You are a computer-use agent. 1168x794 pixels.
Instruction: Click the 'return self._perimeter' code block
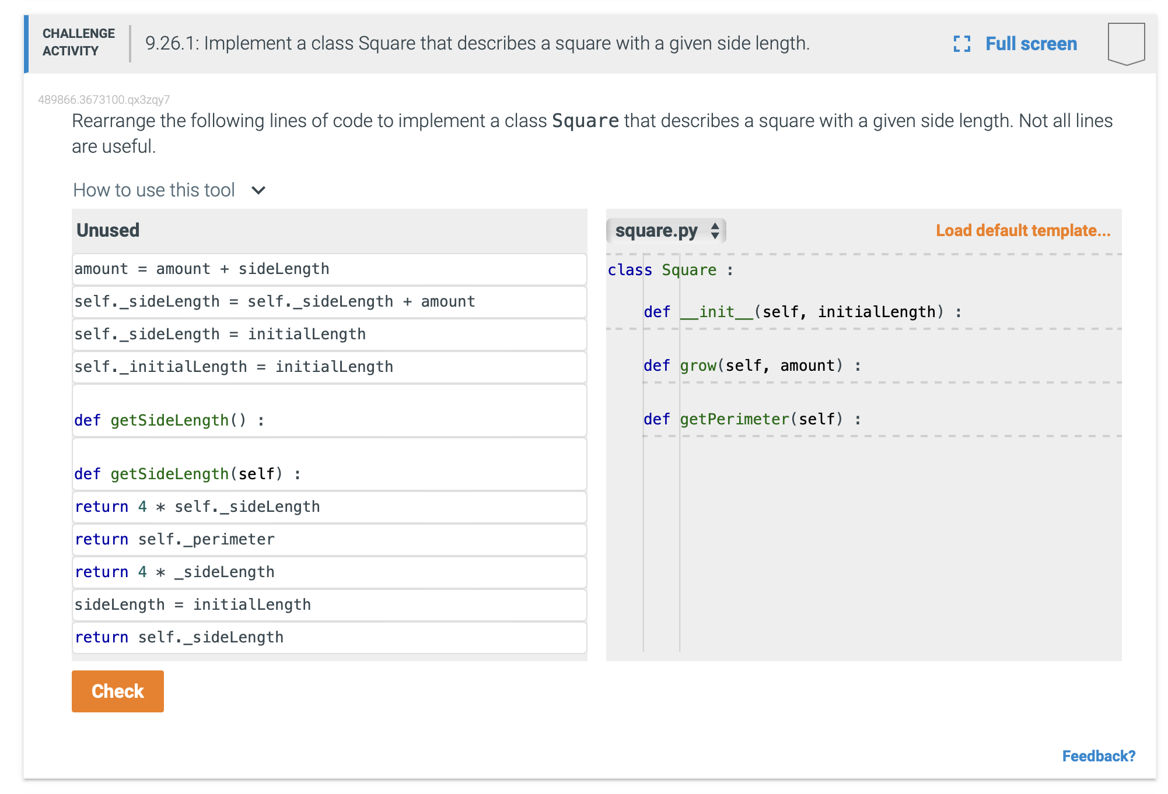coord(329,540)
